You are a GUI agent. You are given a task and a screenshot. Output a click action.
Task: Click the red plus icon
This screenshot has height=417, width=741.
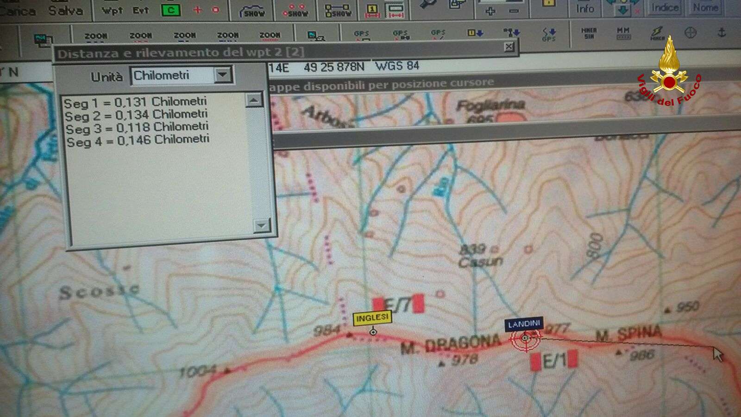(197, 10)
